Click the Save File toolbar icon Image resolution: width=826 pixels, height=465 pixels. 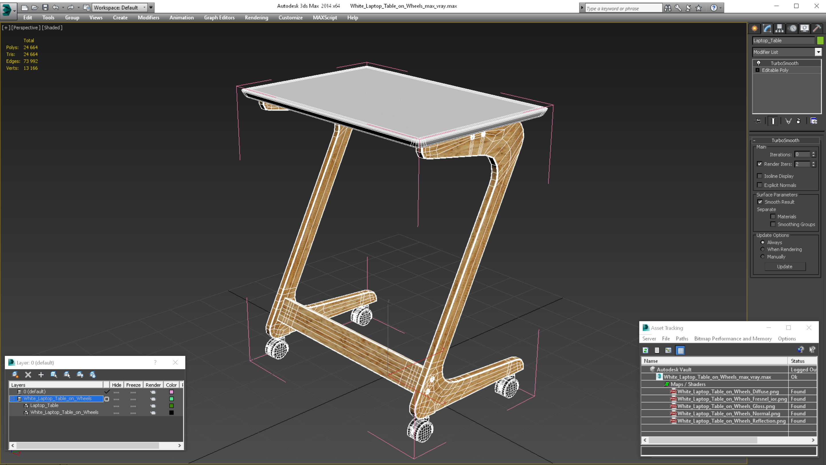coord(45,7)
